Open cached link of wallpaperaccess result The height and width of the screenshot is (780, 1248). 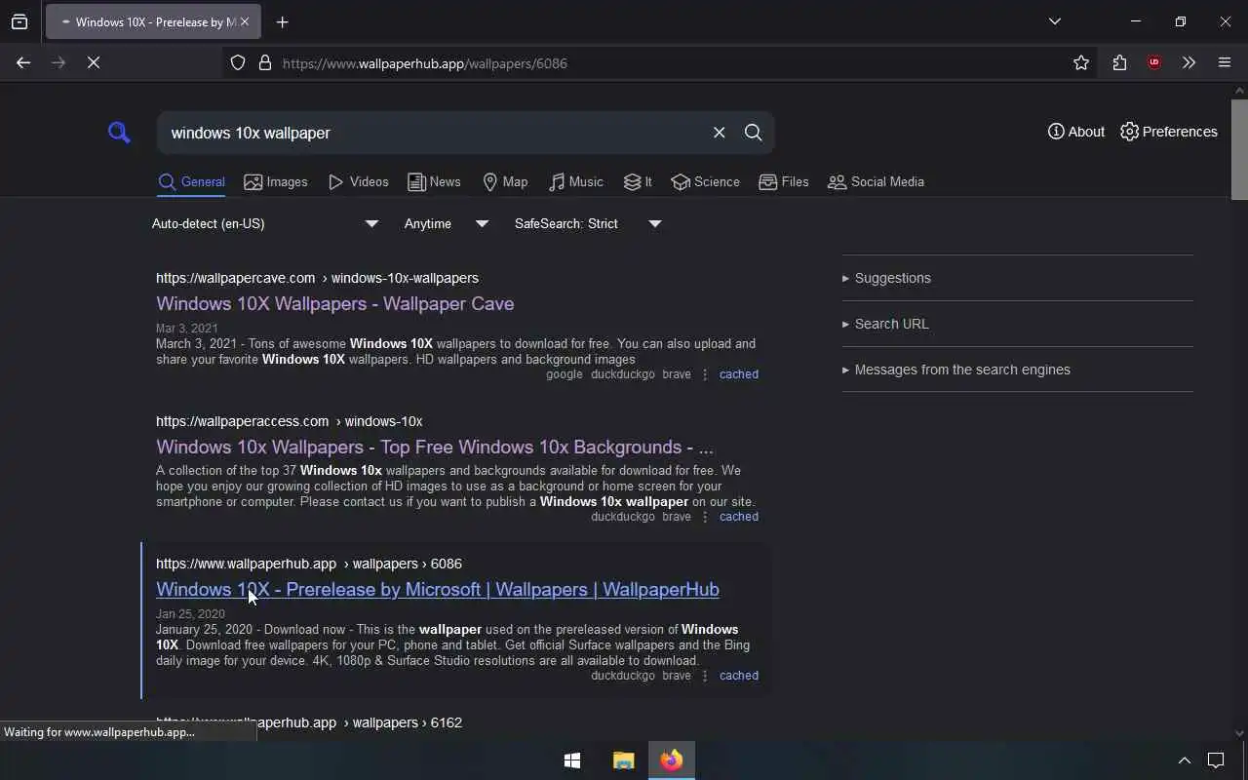tap(739, 517)
